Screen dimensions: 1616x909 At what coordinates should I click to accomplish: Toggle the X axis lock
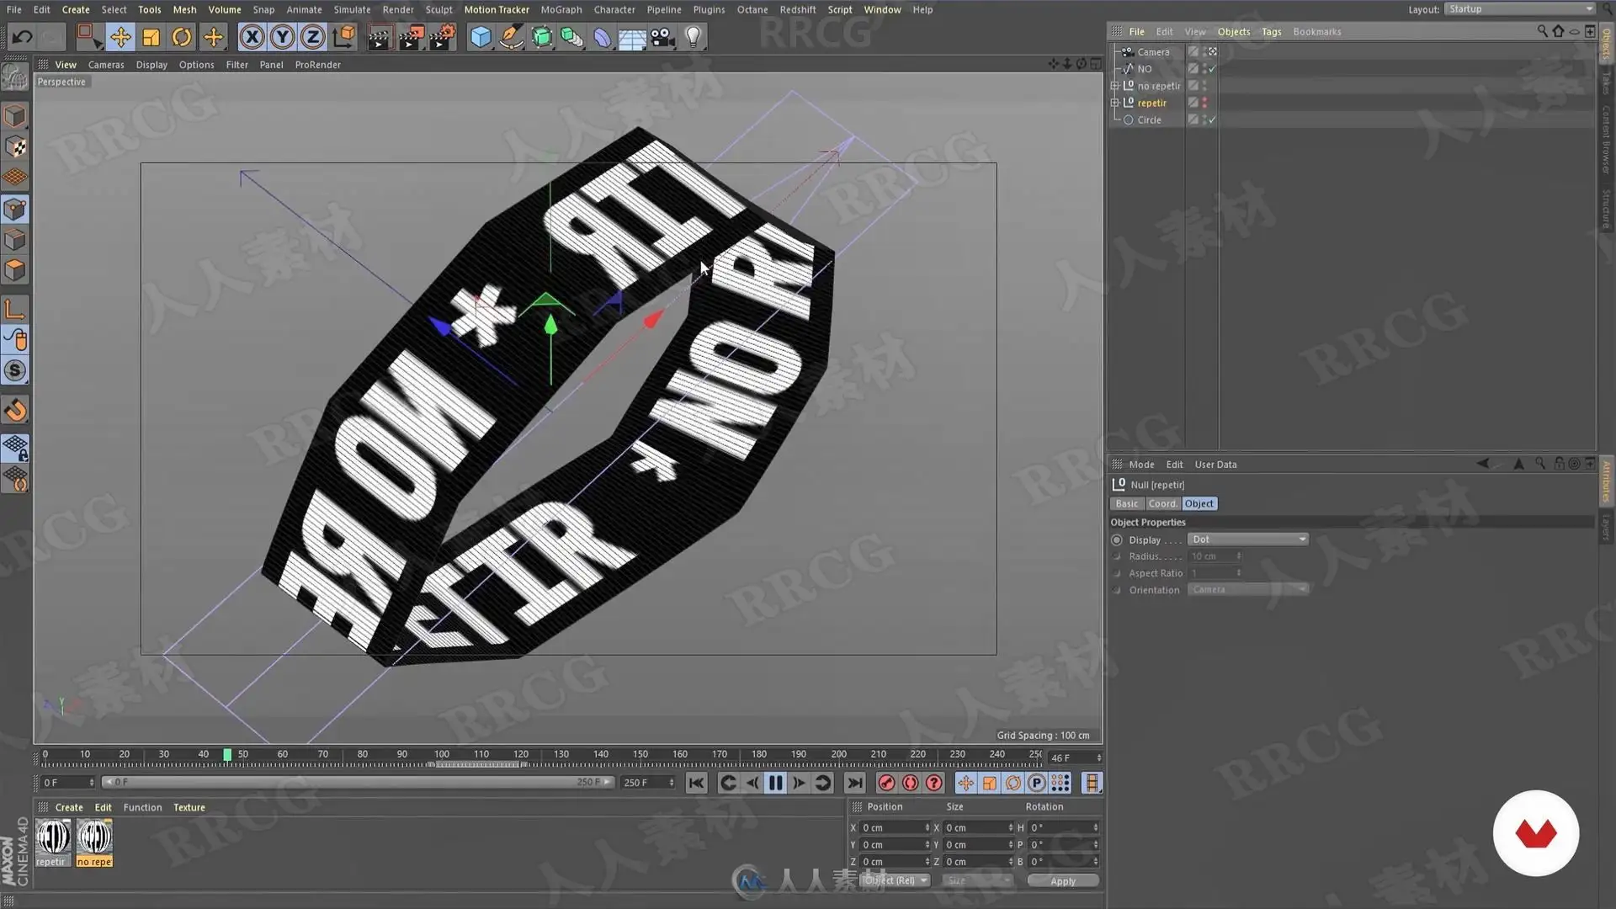point(252,37)
